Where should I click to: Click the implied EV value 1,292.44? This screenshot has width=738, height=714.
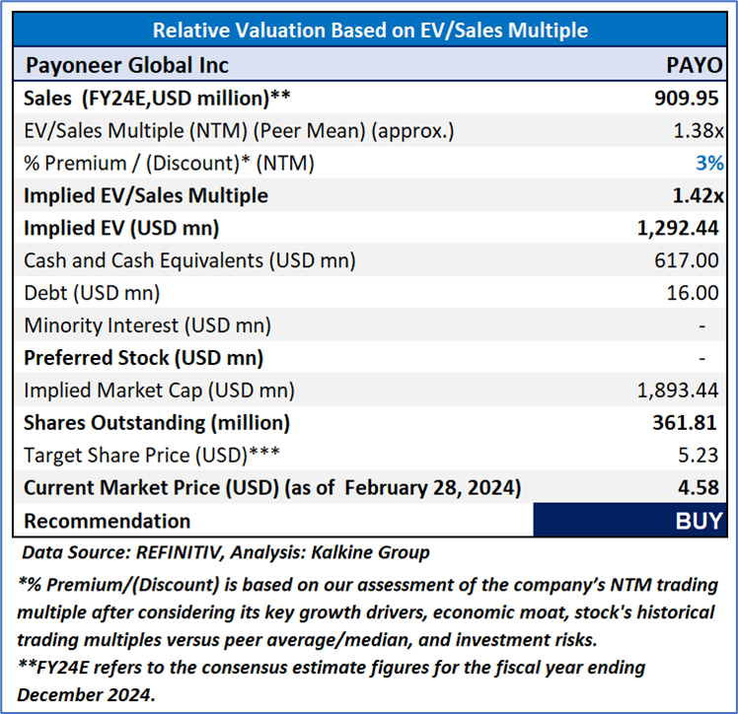pos(678,228)
